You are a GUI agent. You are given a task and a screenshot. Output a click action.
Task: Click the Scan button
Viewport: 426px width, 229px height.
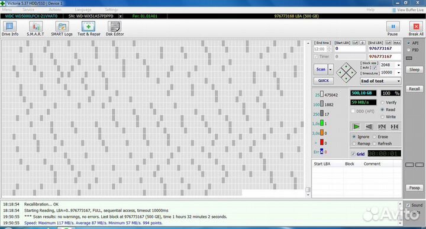(x=321, y=69)
